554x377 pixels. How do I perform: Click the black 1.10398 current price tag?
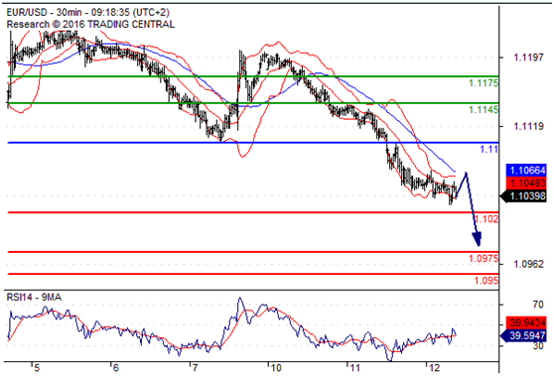pos(524,195)
